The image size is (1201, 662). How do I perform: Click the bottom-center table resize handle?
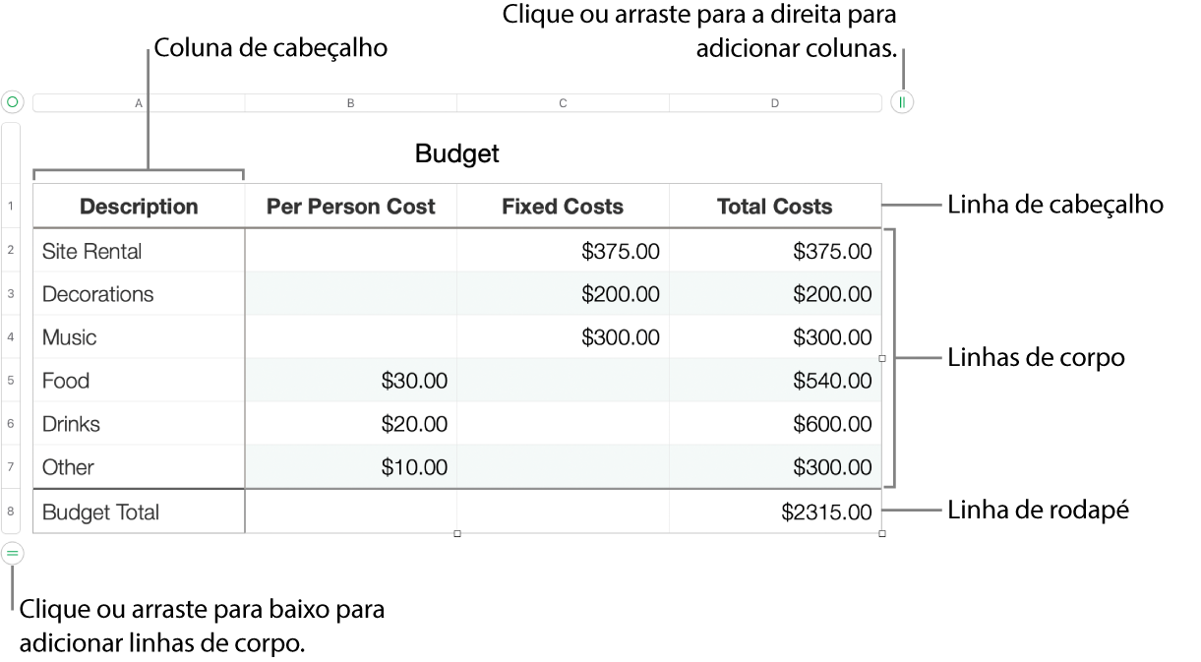[x=457, y=533]
